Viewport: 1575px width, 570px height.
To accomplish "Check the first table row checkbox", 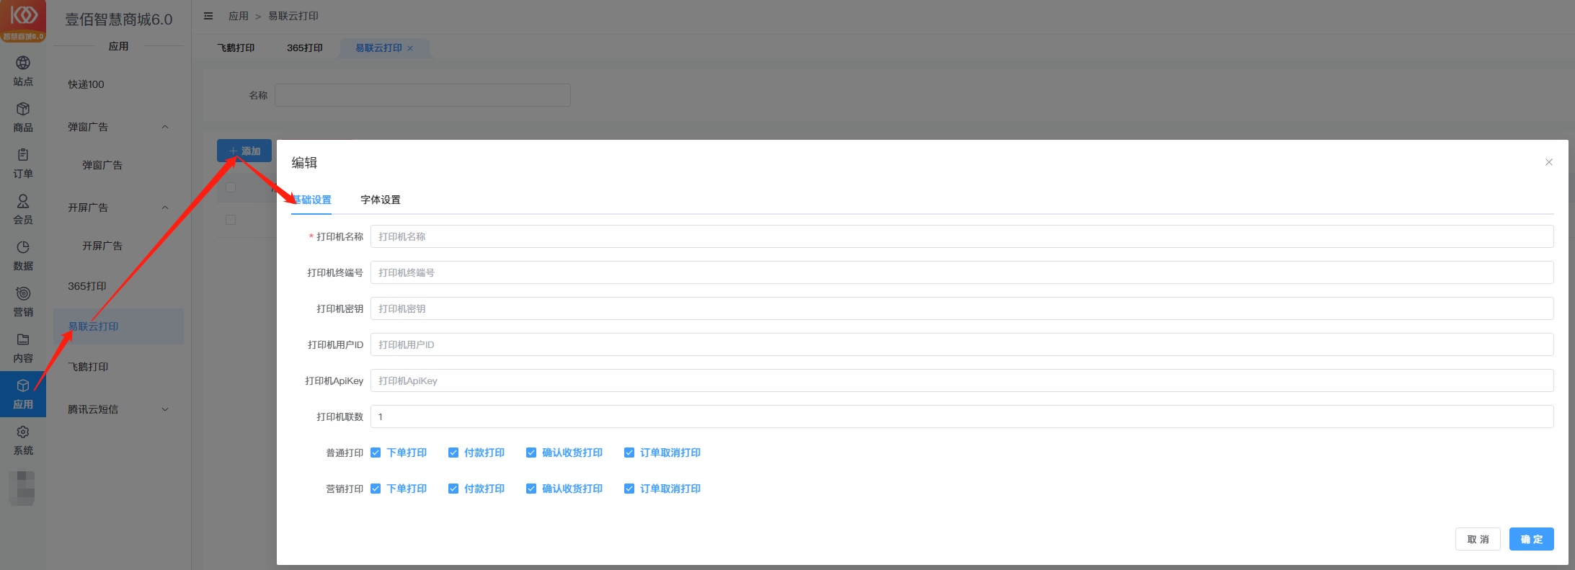I will (x=231, y=220).
